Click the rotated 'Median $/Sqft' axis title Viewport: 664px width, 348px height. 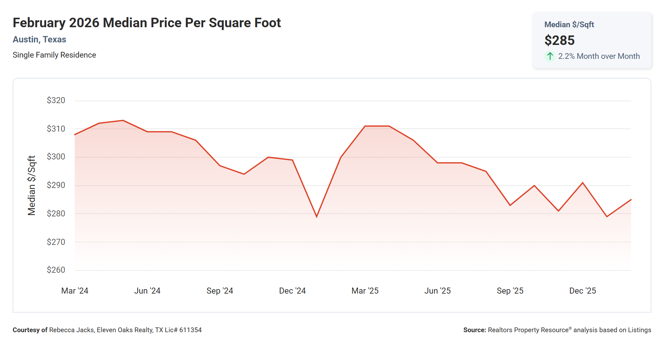coord(31,185)
